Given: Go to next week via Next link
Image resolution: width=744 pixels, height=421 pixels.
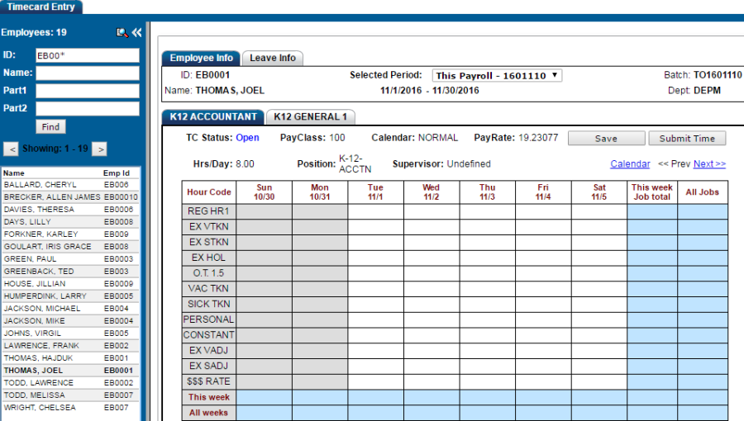Looking at the screenshot, I should pyautogui.click(x=709, y=164).
